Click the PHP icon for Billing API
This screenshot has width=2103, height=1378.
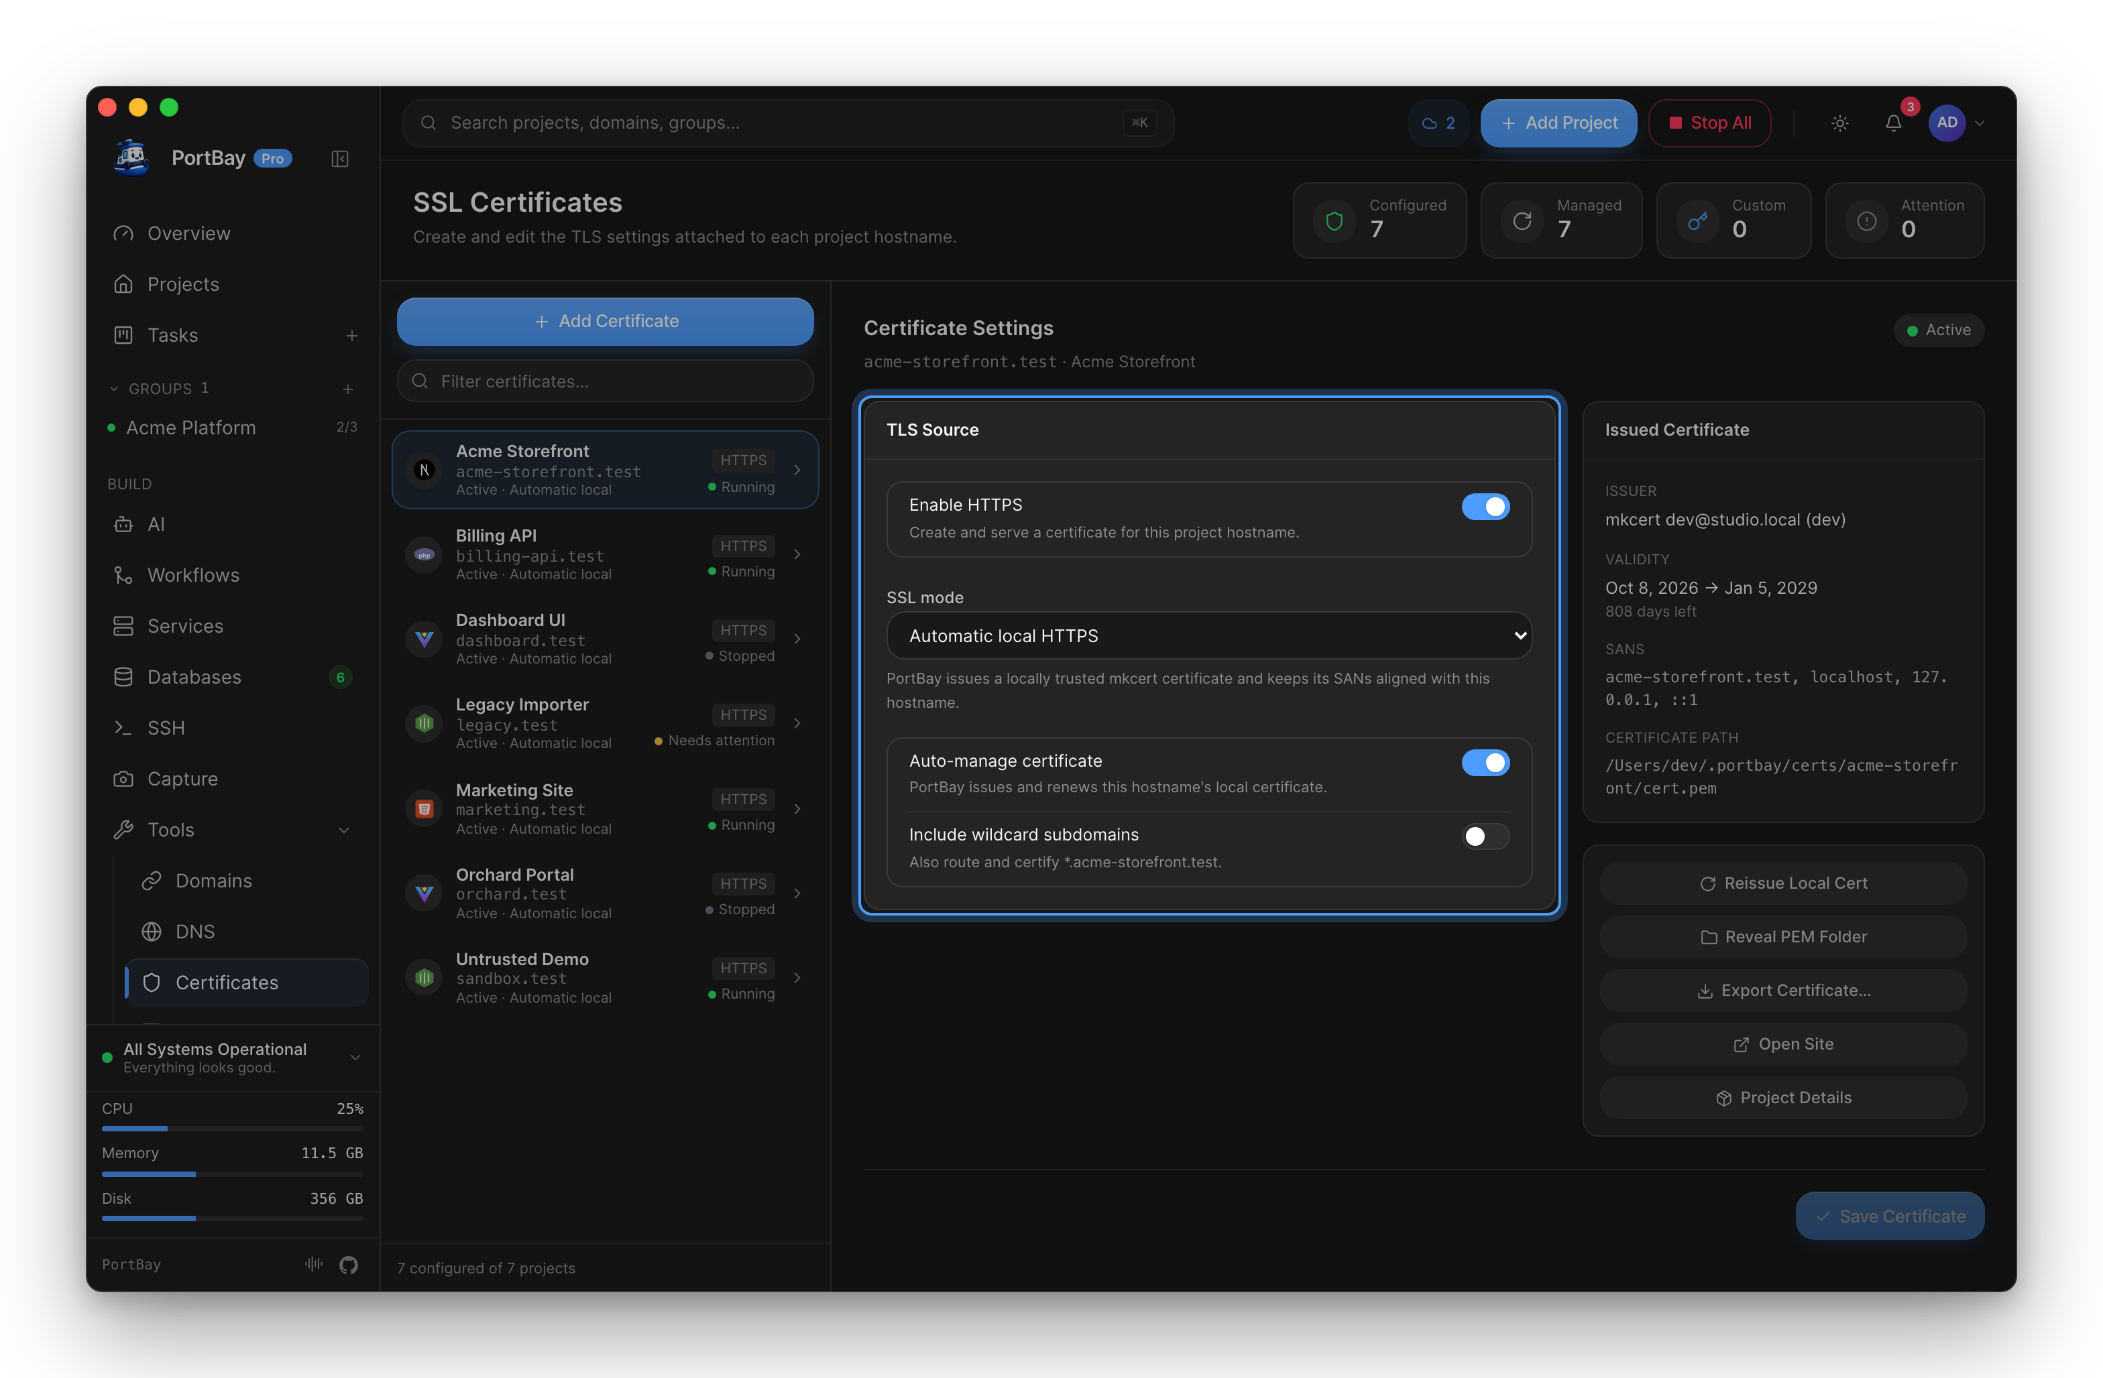(424, 555)
